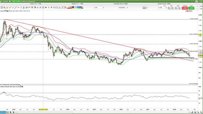
Task: Open the wrench settings in the order panel
Action: tap(161, 8)
